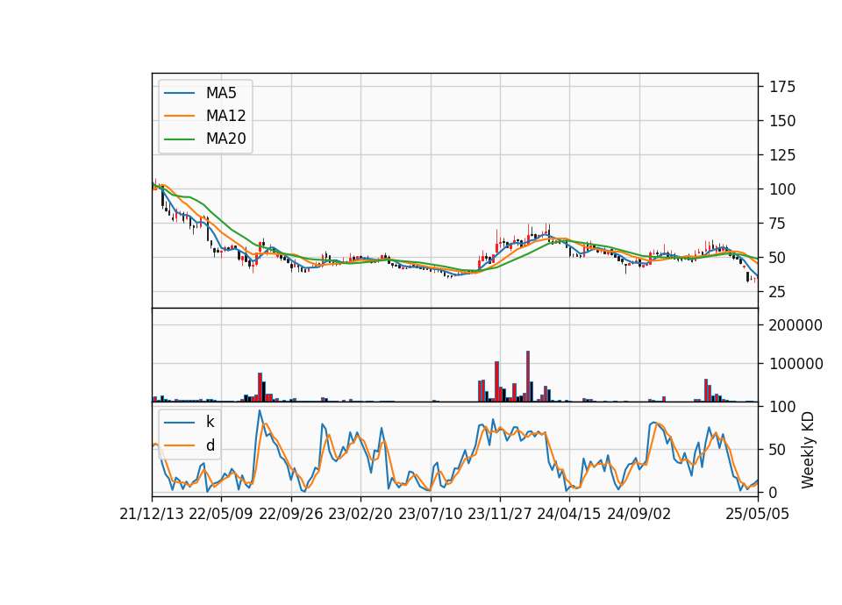Click the green MA20 legend line
This screenshot has height=605, width=842.
pos(179,139)
